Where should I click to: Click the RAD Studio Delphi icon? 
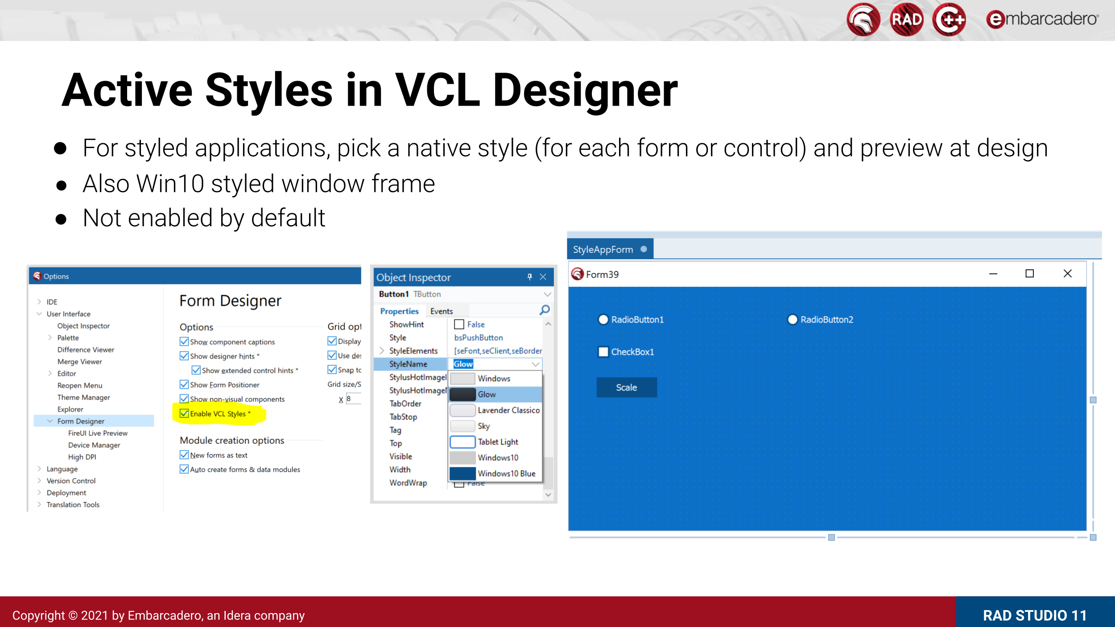tap(864, 19)
